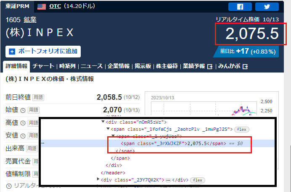Viewport: 291px width, 192px height.
Task: Click the 売買代金 row label
Action: point(18,161)
